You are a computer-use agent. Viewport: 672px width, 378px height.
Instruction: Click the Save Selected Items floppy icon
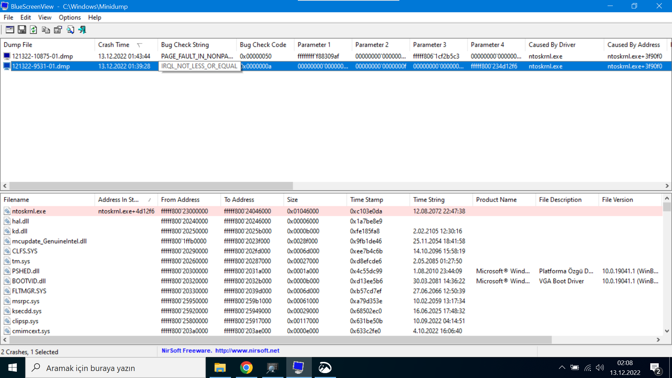(x=22, y=30)
